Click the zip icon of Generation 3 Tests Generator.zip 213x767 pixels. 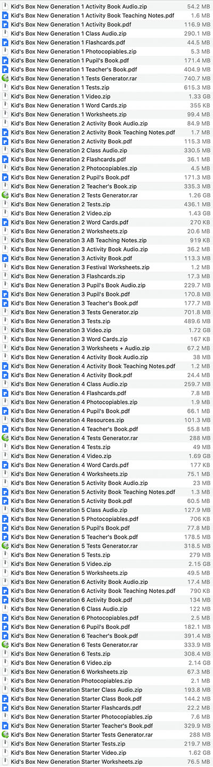click(5, 312)
